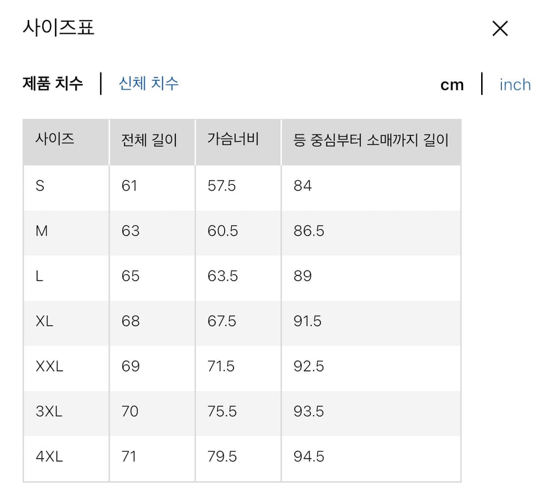Select the S size row
554x500 pixels.
tap(41, 186)
